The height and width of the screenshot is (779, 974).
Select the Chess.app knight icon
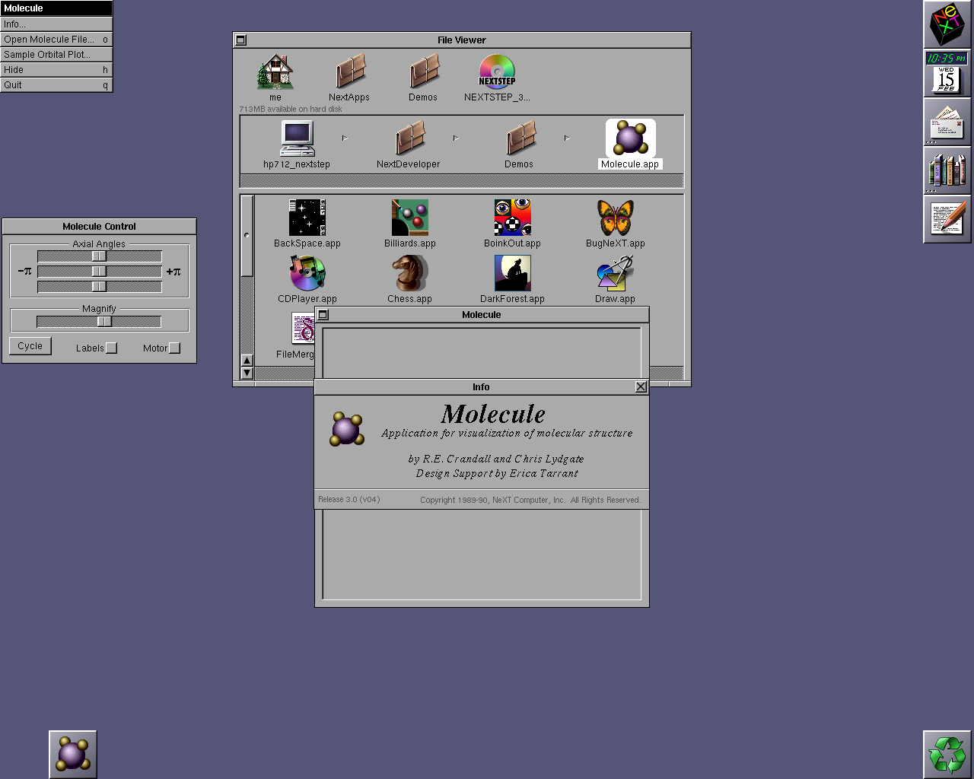[410, 273]
